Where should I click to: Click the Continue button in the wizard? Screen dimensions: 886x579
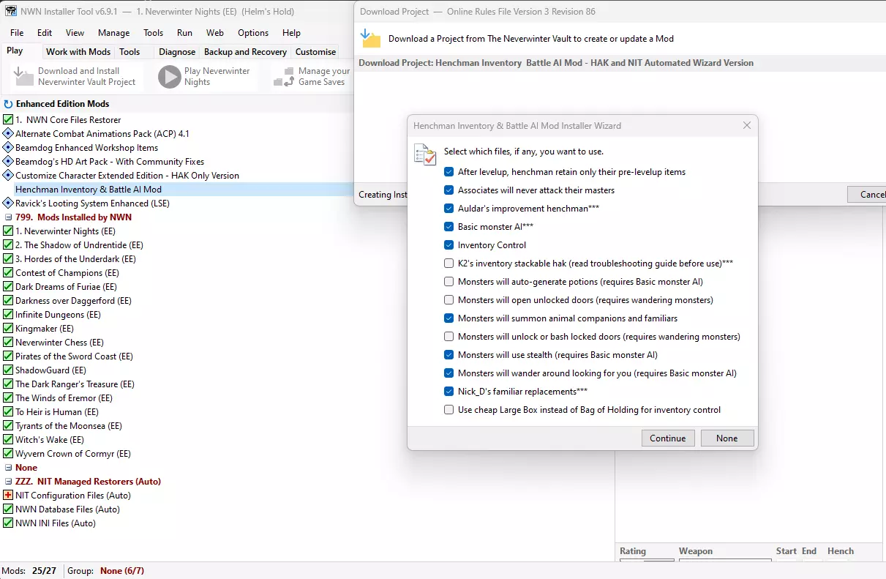pos(667,438)
